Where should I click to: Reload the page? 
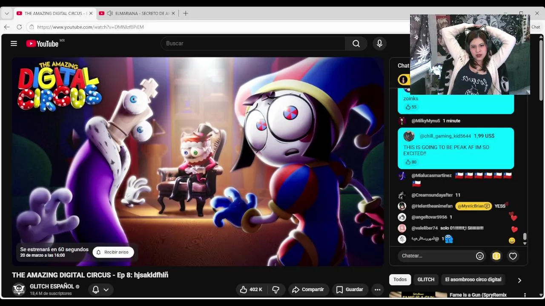click(x=19, y=27)
